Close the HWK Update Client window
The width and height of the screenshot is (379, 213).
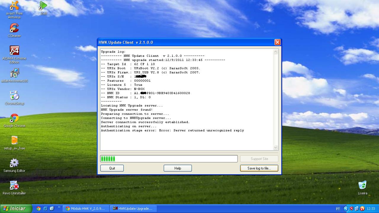277,42
